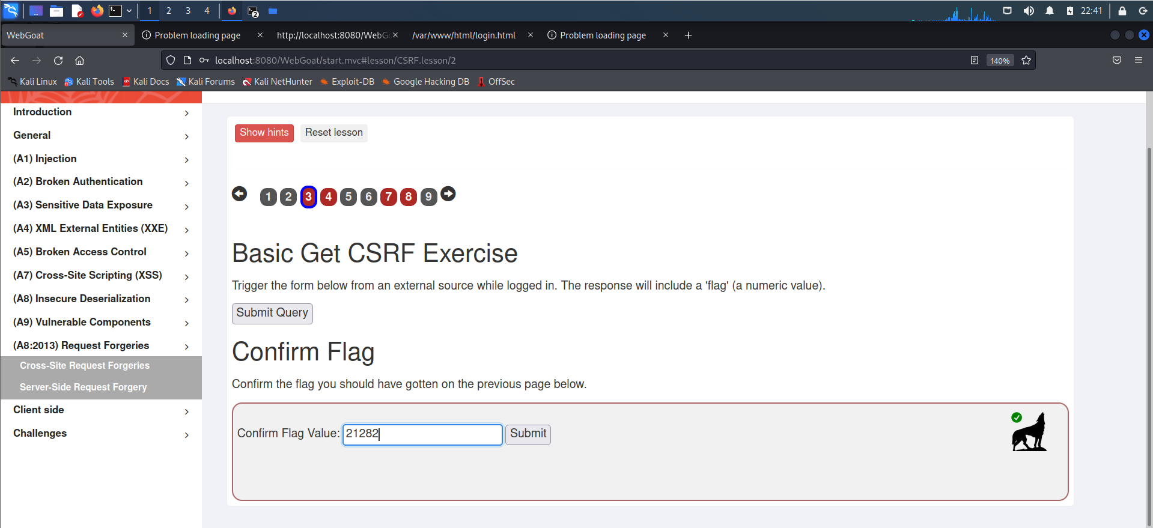Go to lesson page 4
Viewport: 1153px width, 528px height.
pos(328,197)
